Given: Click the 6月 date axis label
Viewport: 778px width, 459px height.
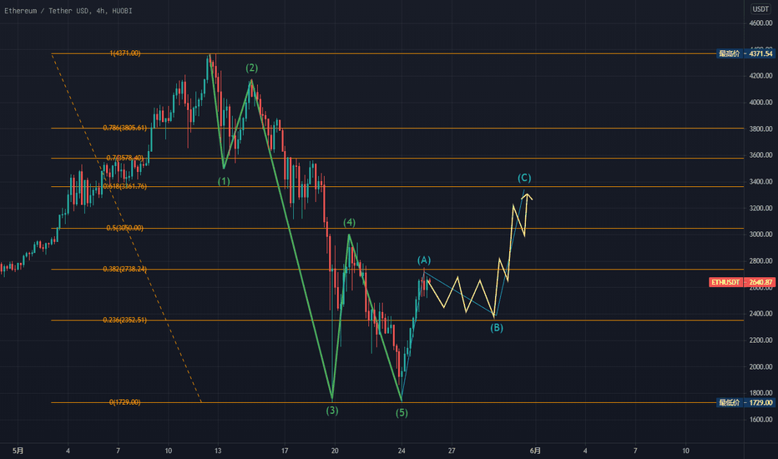Looking at the screenshot, I should click(x=535, y=451).
